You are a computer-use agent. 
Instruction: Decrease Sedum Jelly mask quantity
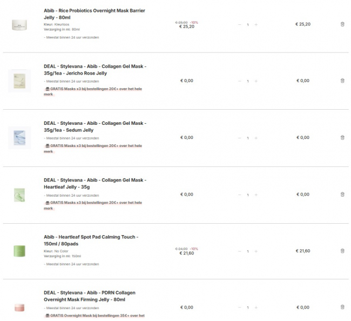[x=240, y=138]
